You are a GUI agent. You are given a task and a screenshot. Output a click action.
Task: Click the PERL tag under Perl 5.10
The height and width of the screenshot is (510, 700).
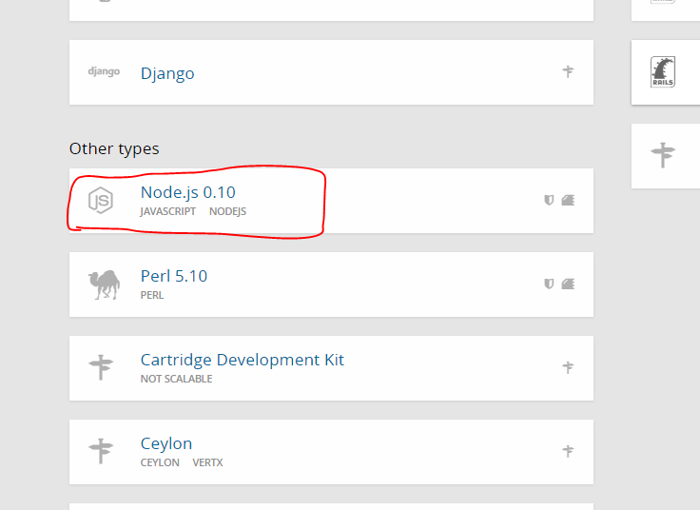152,295
